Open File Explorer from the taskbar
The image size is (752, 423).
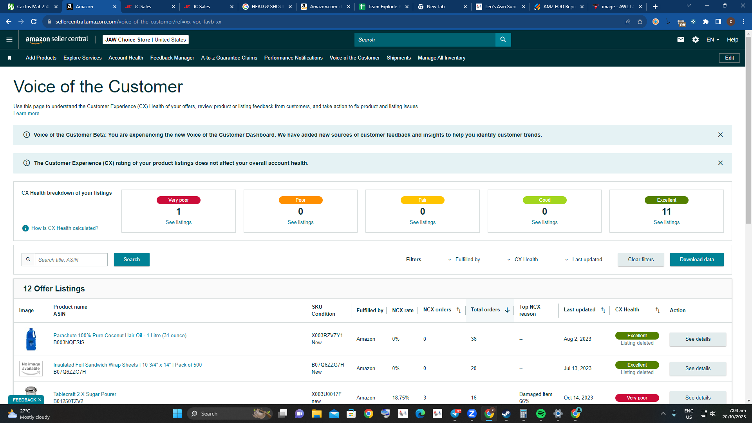coord(317,414)
